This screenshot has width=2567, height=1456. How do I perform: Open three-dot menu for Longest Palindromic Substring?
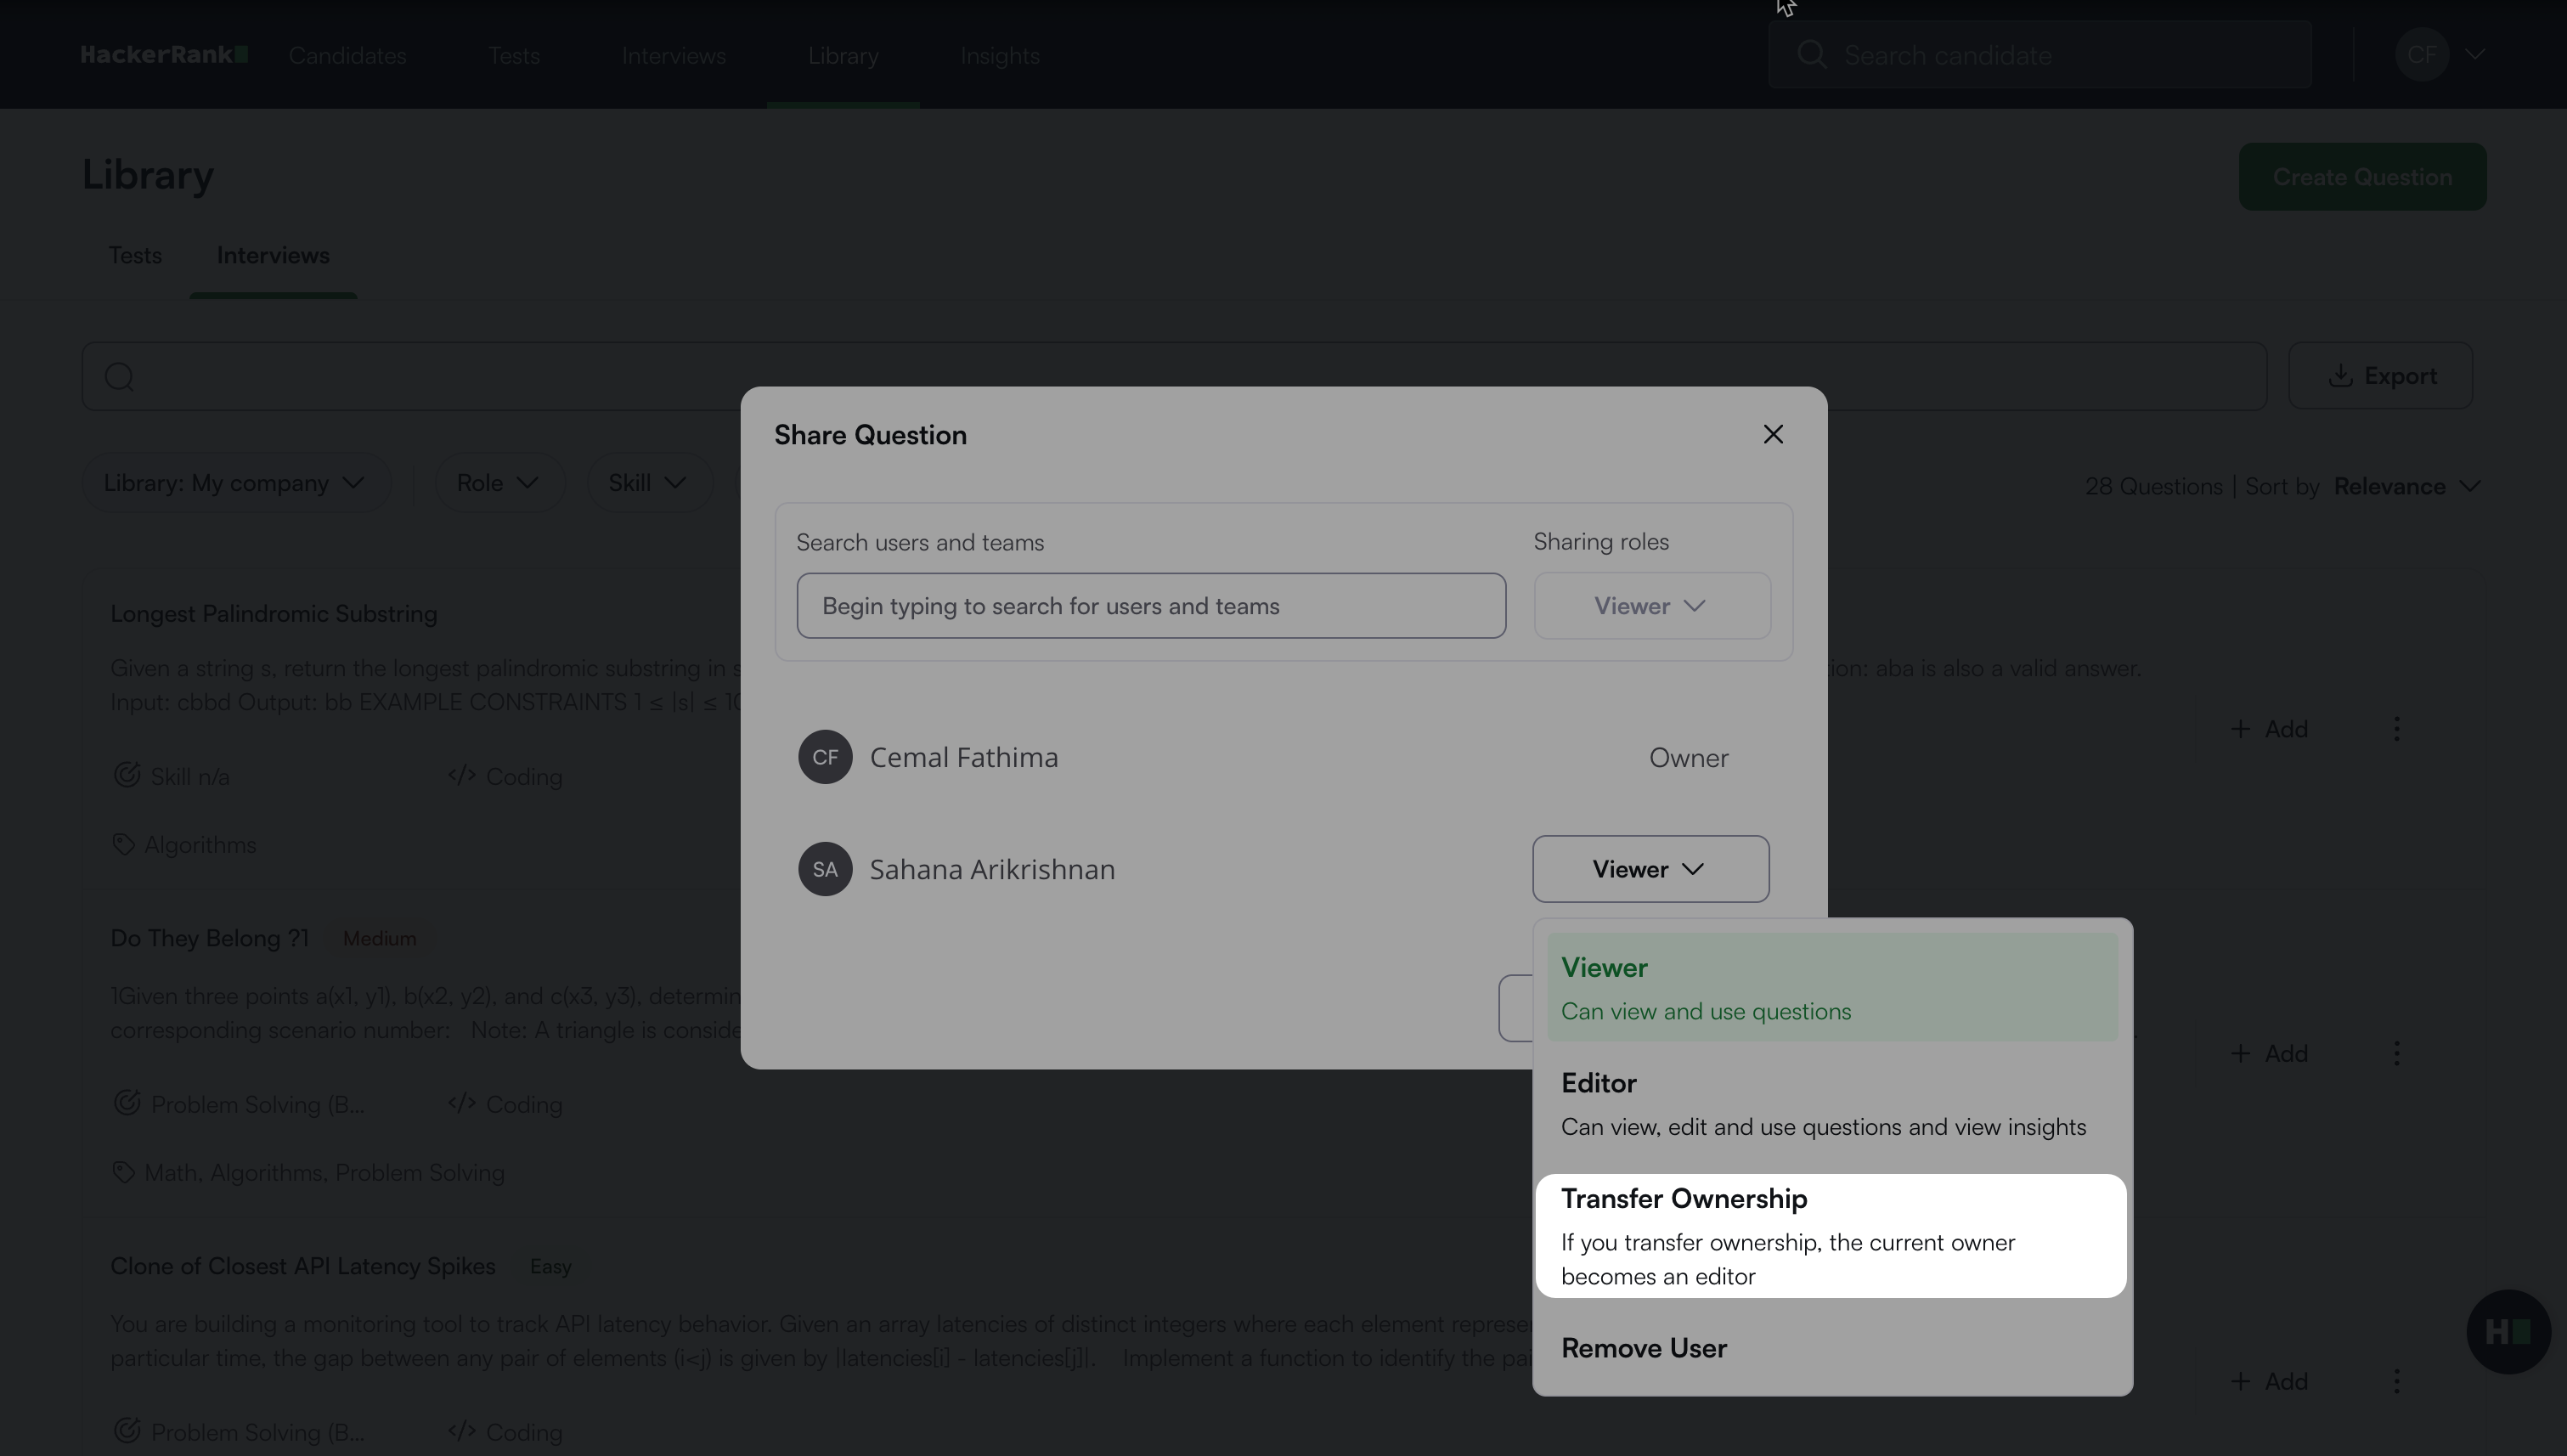point(2396,729)
